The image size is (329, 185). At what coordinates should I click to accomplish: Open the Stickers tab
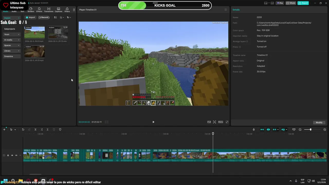(31, 10)
